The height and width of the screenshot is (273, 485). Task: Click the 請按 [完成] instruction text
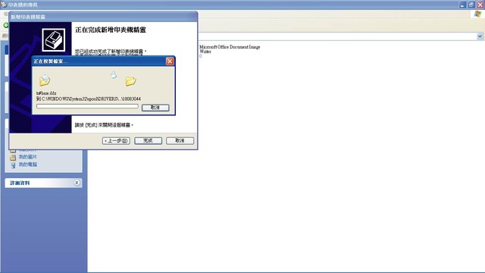(105, 125)
